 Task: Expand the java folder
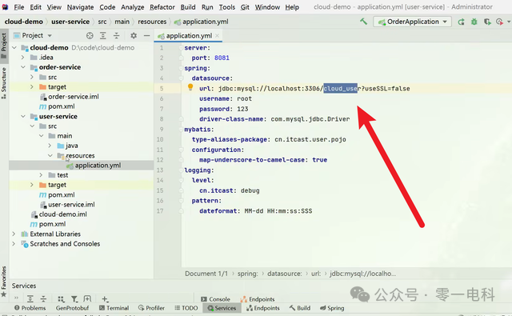tap(50, 146)
